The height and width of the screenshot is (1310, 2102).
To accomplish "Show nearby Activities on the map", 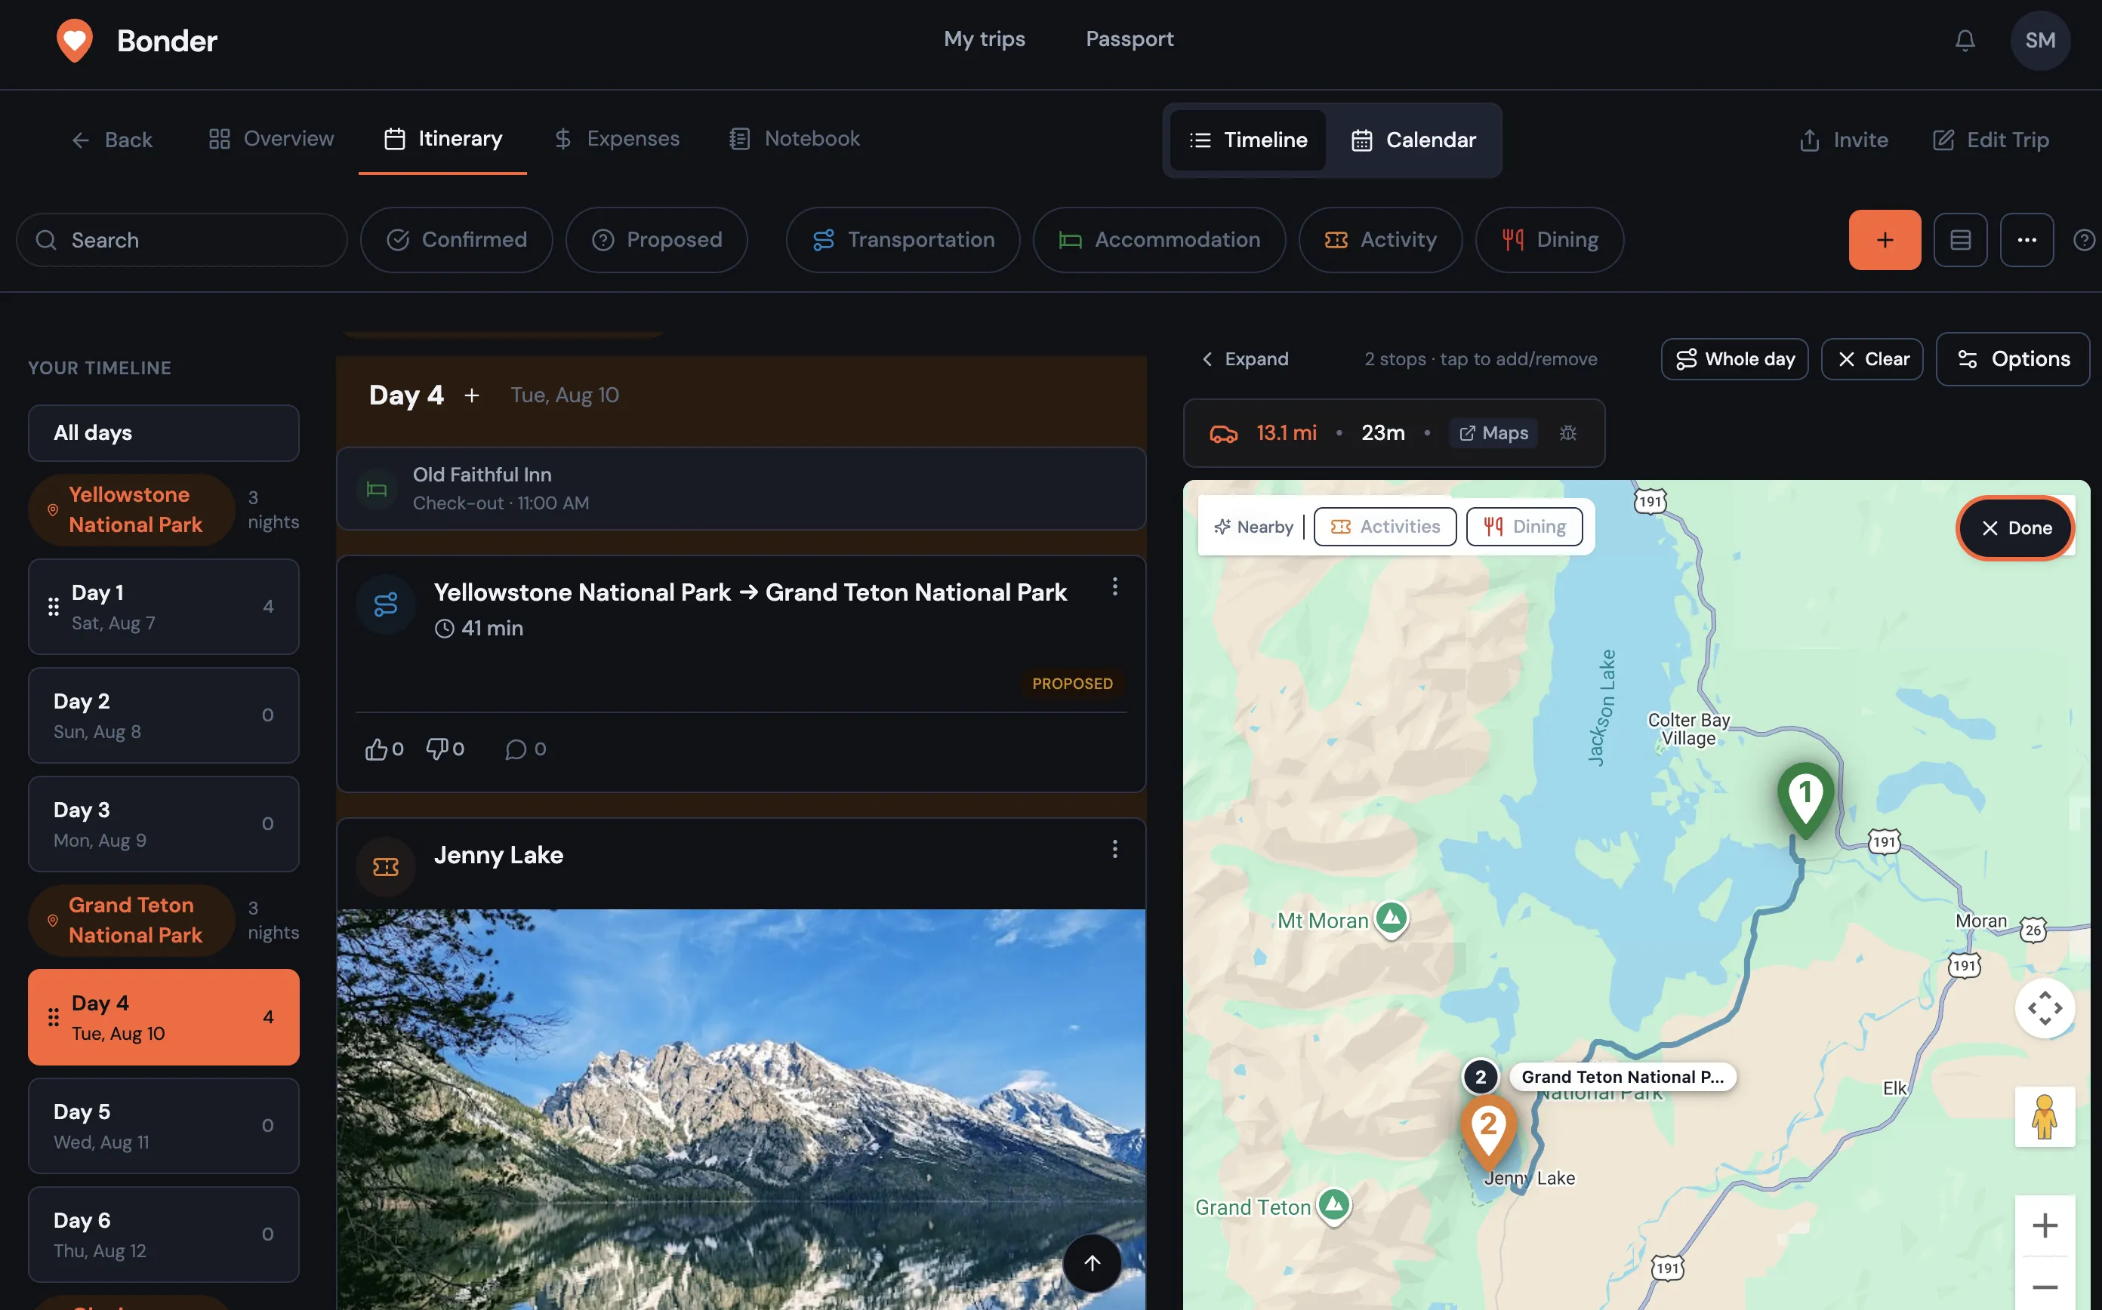I will (1385, 527).
